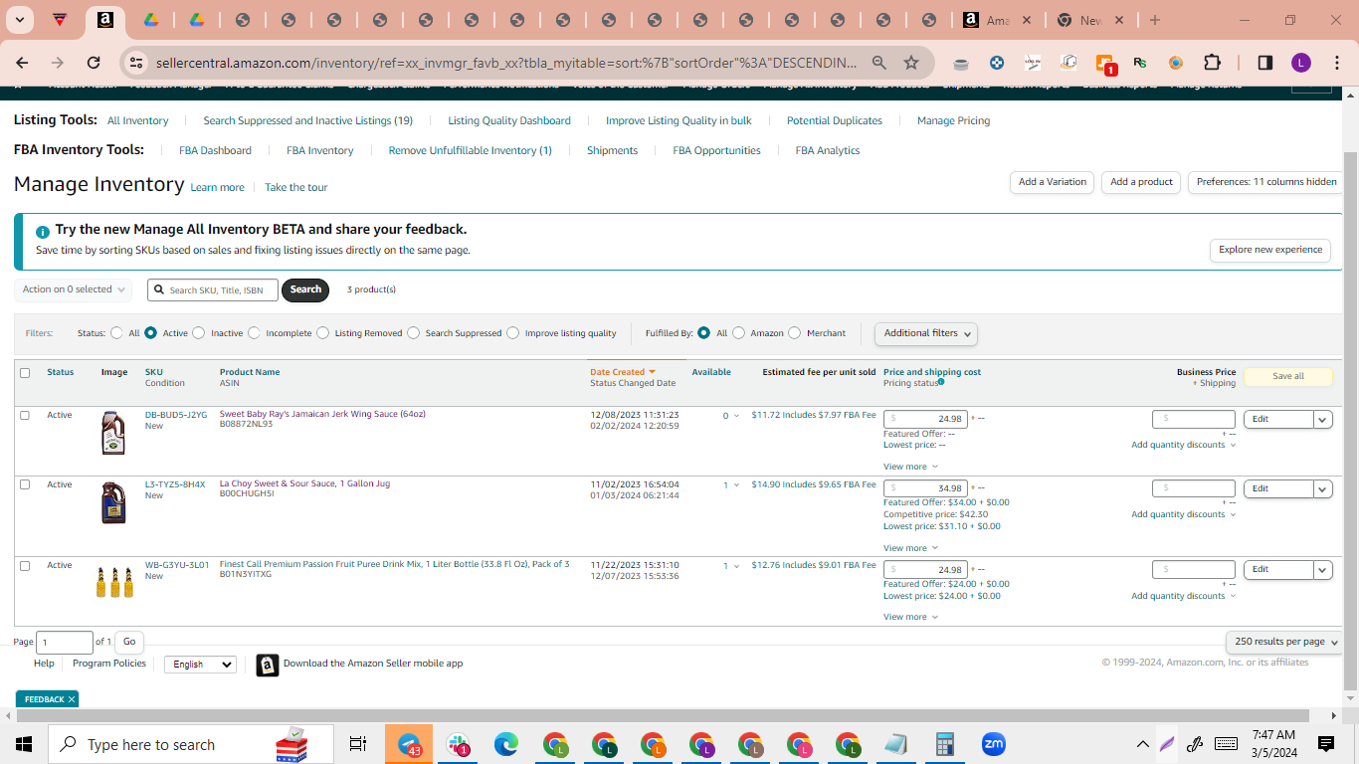Expand 'View more' under Sweet Baby Ray's price
The image size is (1359, 764).
tap(910, 467)
